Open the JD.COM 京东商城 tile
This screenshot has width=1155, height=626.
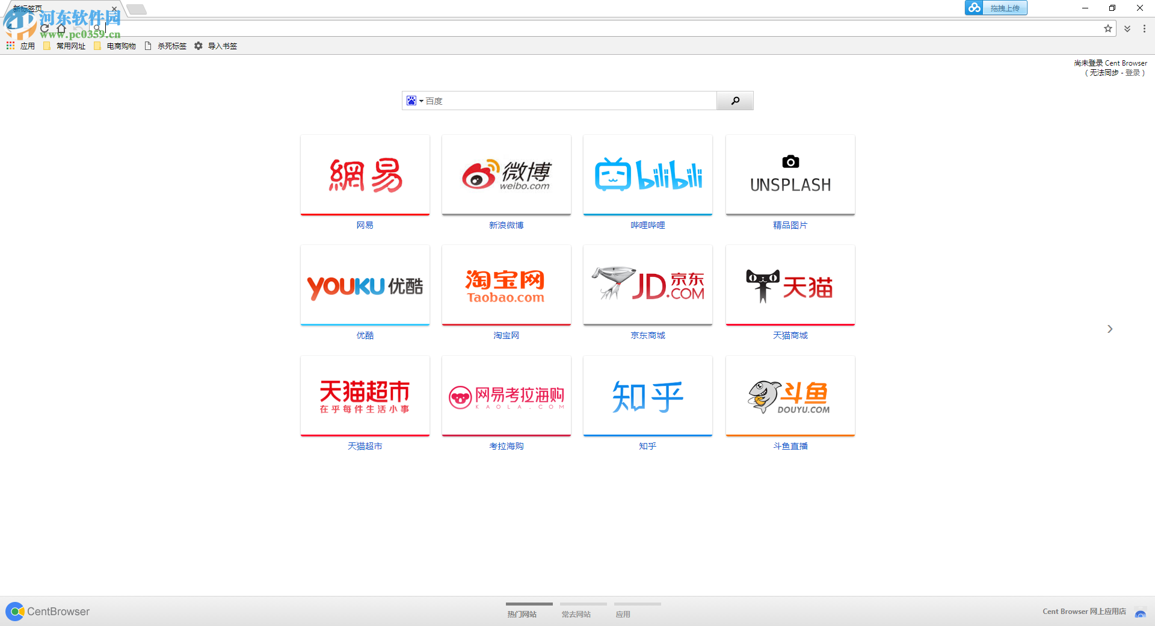(647, 285)
